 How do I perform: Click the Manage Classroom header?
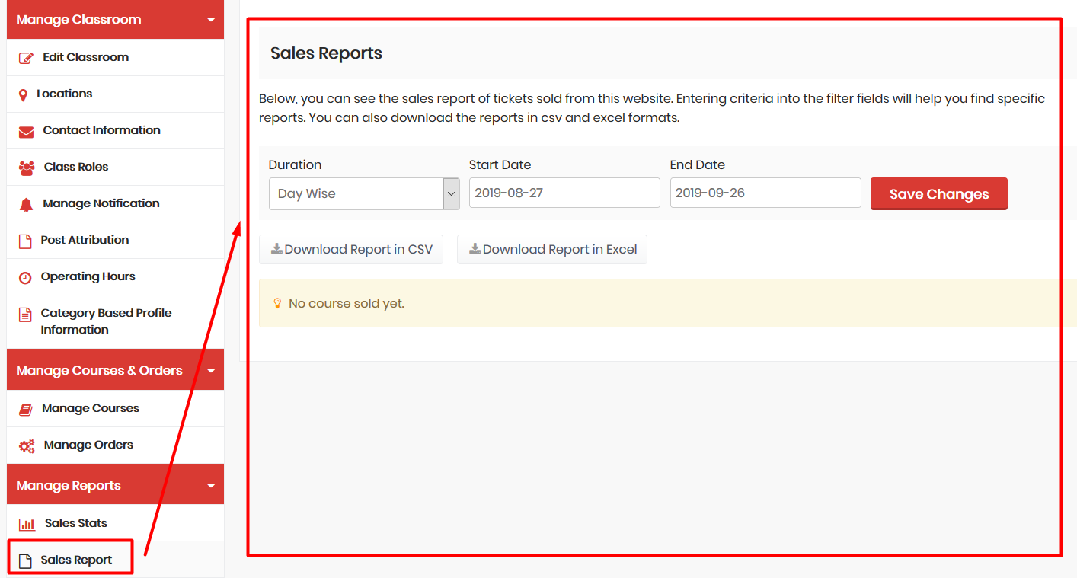115,20
